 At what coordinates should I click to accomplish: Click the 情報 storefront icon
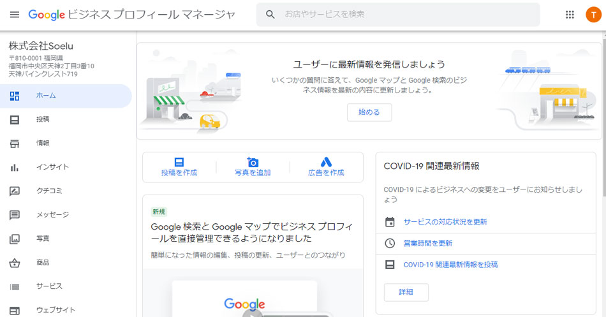tap(15, 144)
